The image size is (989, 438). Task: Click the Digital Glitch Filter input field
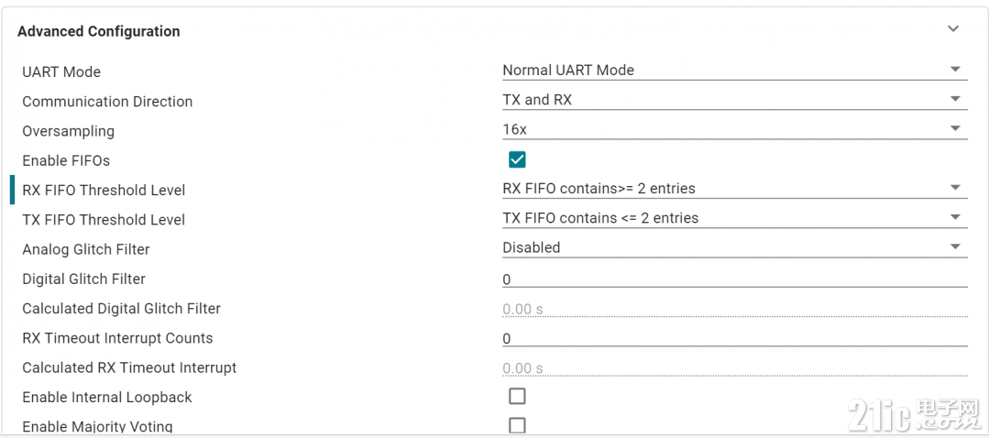pos(735,279)
